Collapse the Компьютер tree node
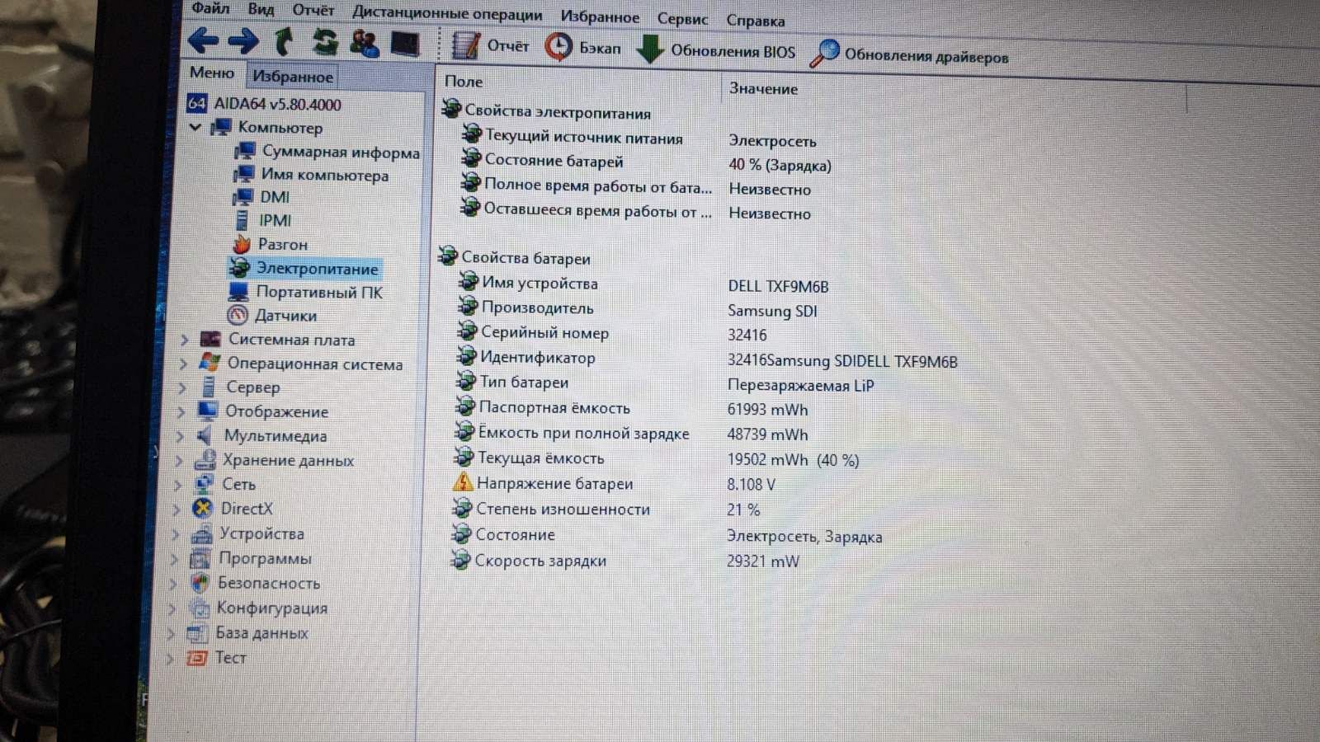Image resolution: width=1320 pixels, height=742 pixels. point(196,127)
